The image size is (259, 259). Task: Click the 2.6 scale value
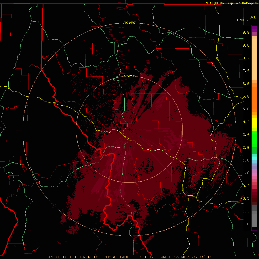[246, 148]
